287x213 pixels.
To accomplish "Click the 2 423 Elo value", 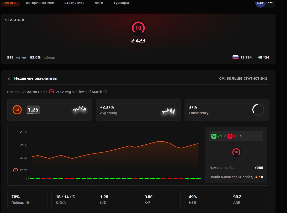I will coord(138,40).
